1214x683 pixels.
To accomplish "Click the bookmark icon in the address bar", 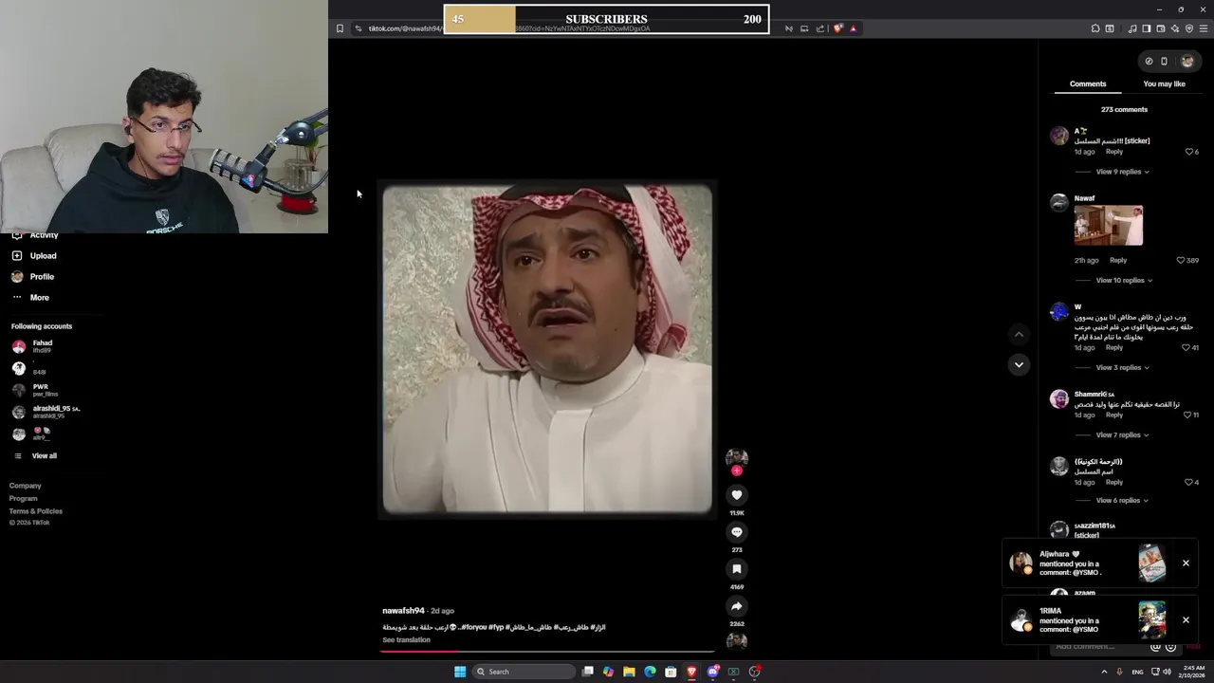I will click(x=340, y=28).
